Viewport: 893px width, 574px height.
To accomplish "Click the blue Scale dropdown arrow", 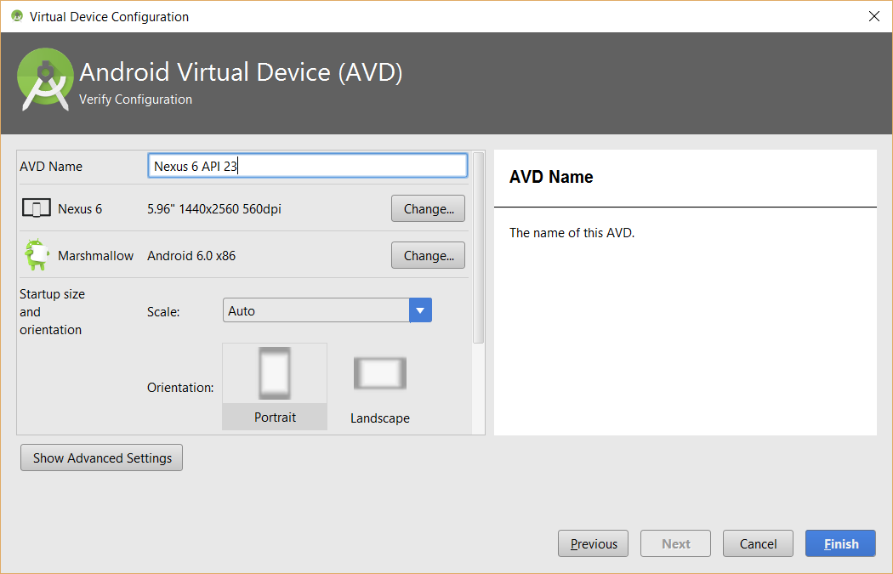I will tap(420, 310).
